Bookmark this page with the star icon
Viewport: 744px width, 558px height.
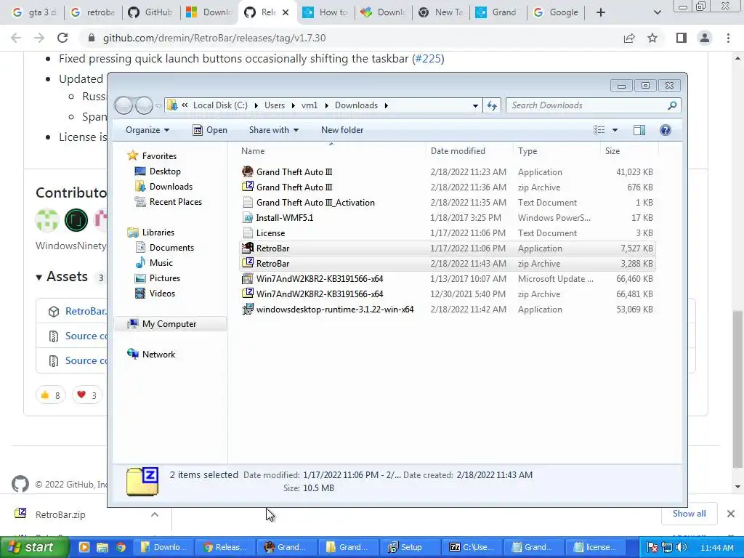(652, 38)
